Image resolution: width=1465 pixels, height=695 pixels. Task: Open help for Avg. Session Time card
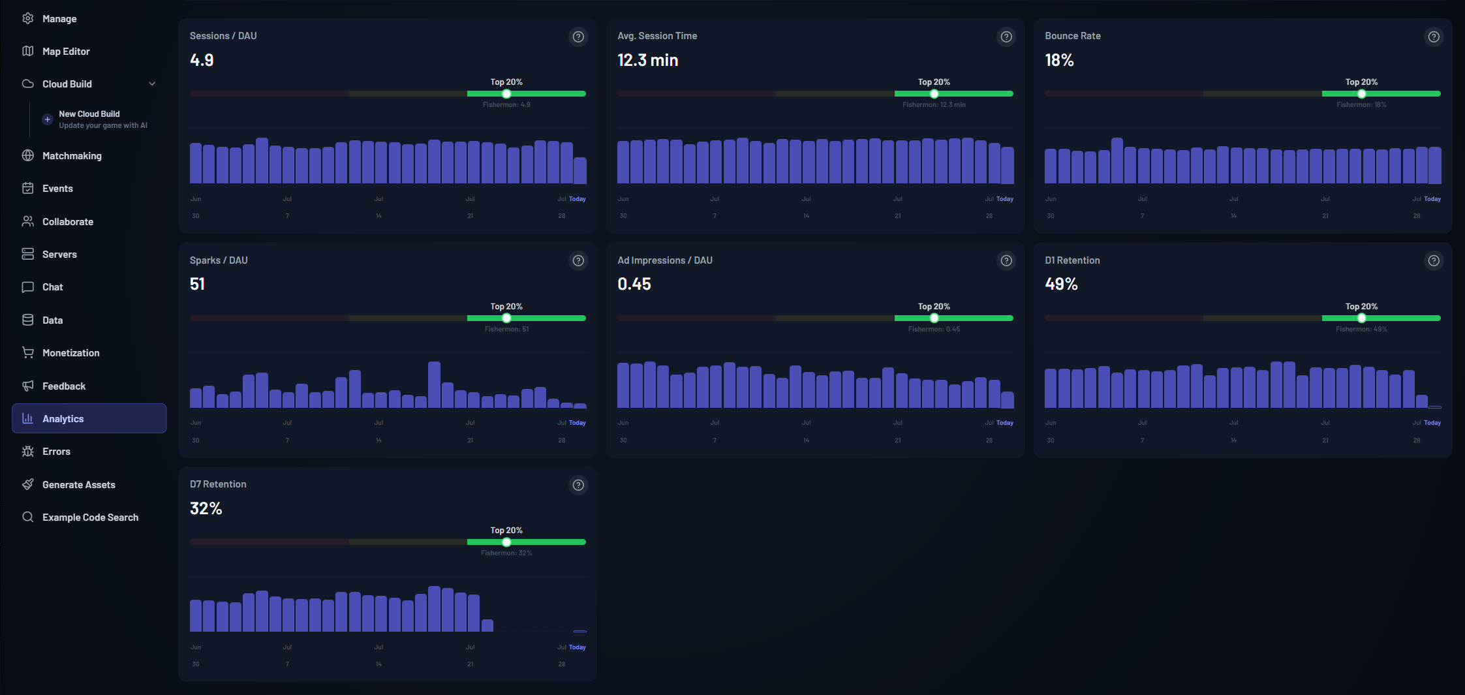click(1006, 37)
